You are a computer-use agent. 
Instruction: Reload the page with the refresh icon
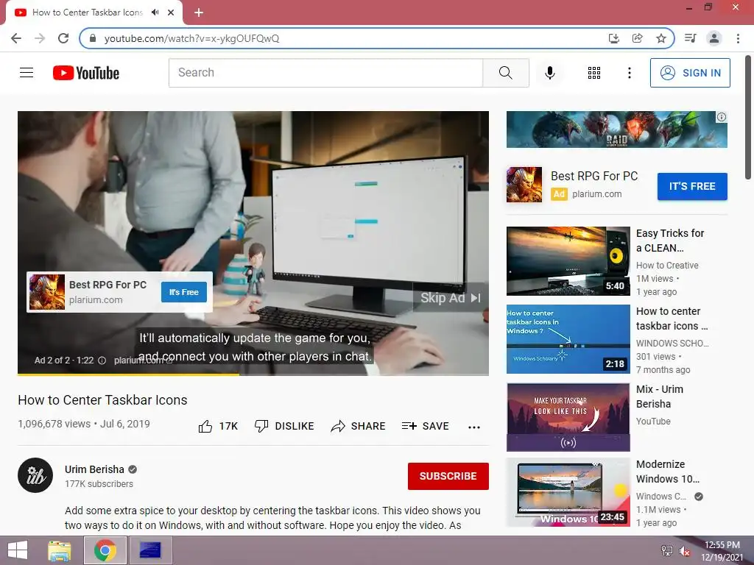tap(63, 38)
